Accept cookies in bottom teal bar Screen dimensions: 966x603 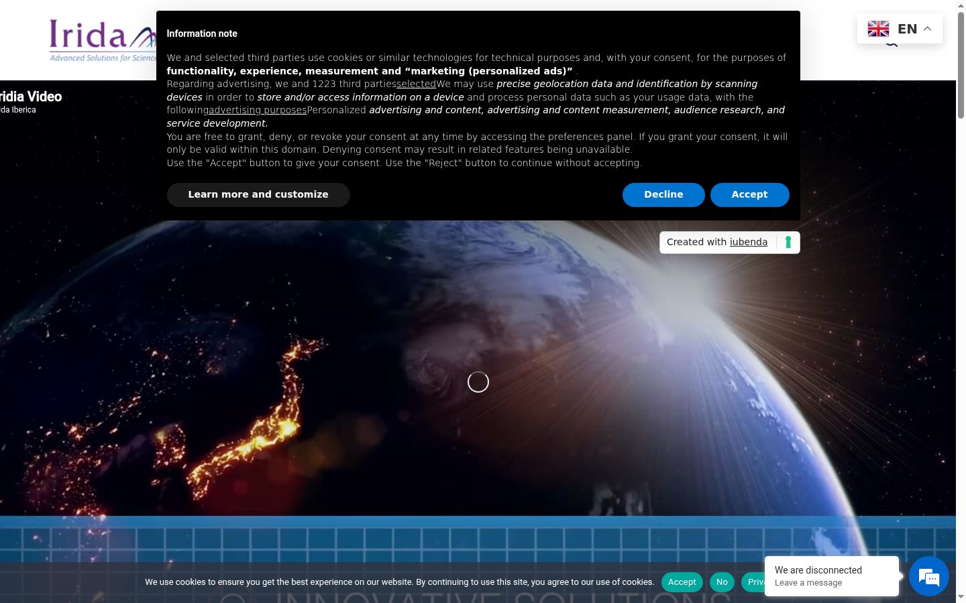click(682, 582)
